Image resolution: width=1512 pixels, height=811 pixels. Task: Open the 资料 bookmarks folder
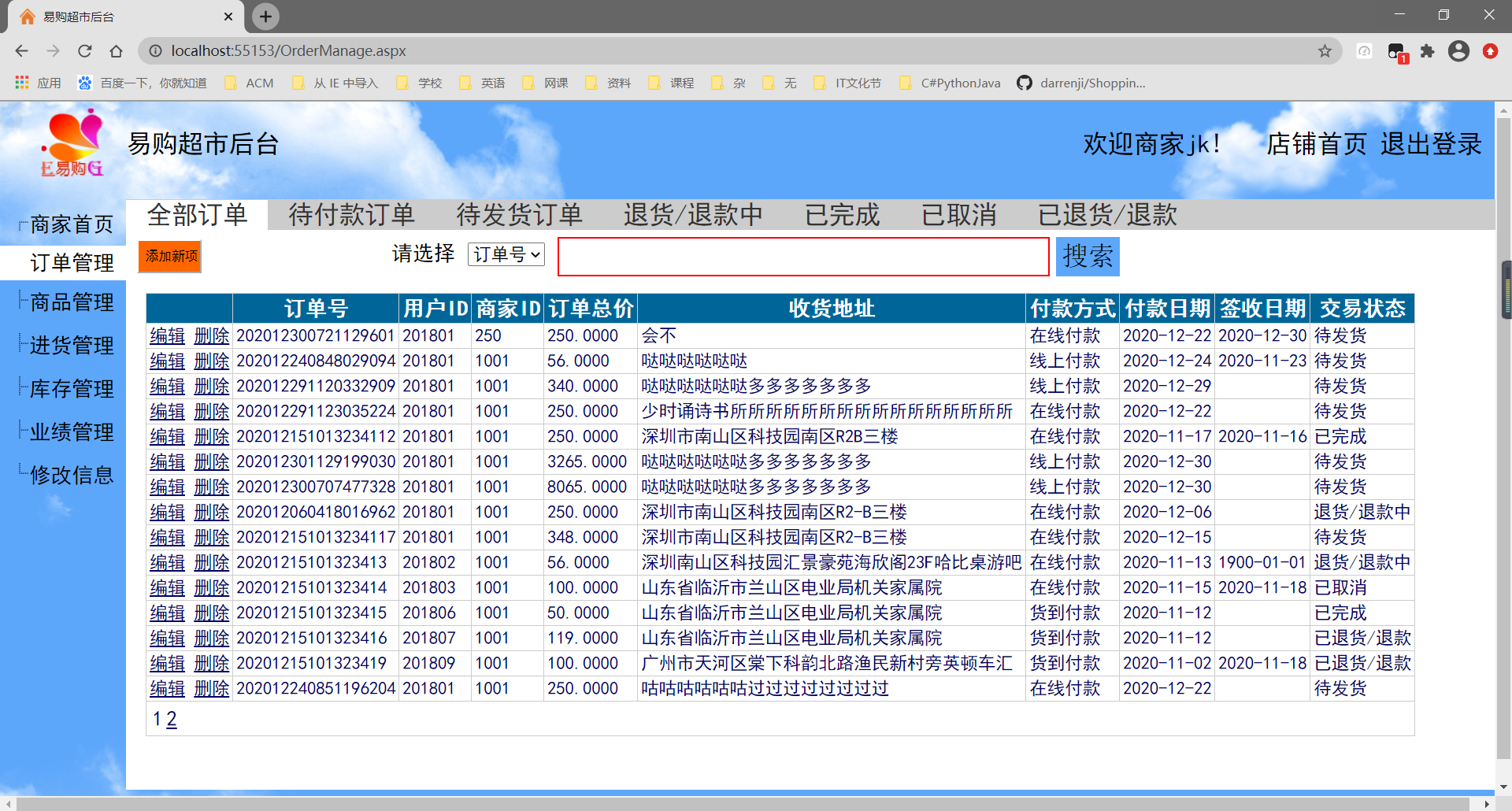(x=608, y=83)
